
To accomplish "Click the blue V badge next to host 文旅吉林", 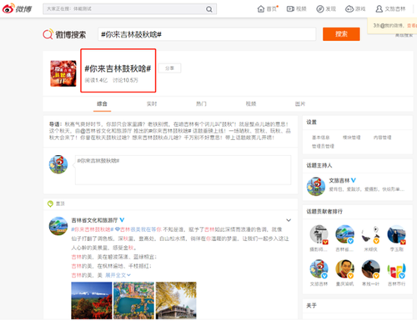I will tap(354, 180).
